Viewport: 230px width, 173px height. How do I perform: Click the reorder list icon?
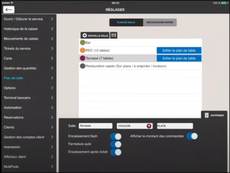(x=114, y=35)
